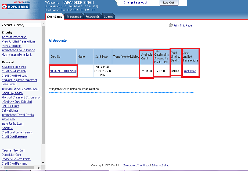Image resolution: width=248 pixels, height=171 pixels.
Task: Open the Insta Jumbo Loan link
Action: 12,124
